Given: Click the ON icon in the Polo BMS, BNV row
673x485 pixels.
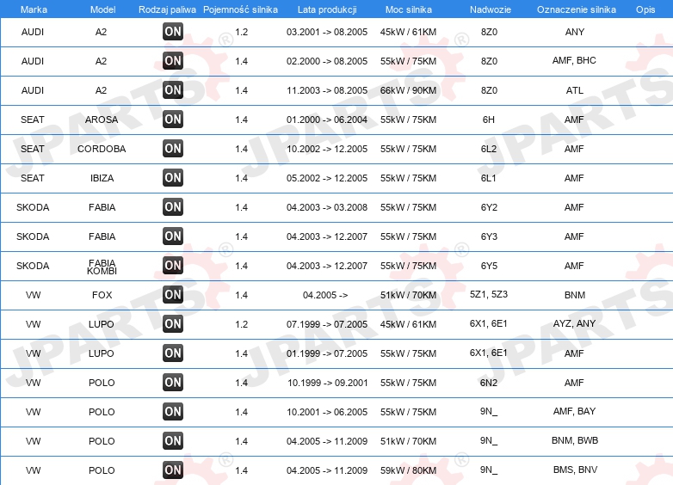Looking at the screenshot, I should [173, 470].
